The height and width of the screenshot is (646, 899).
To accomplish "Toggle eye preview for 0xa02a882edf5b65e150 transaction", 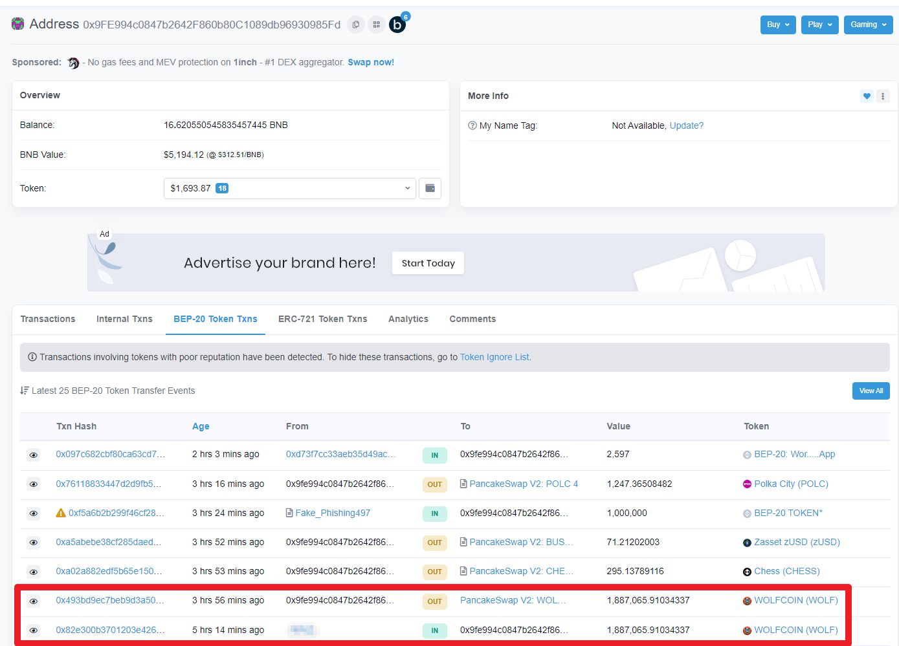I will [x=34, y=572].
